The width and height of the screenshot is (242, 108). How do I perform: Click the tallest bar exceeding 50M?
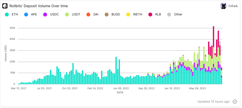213,55
